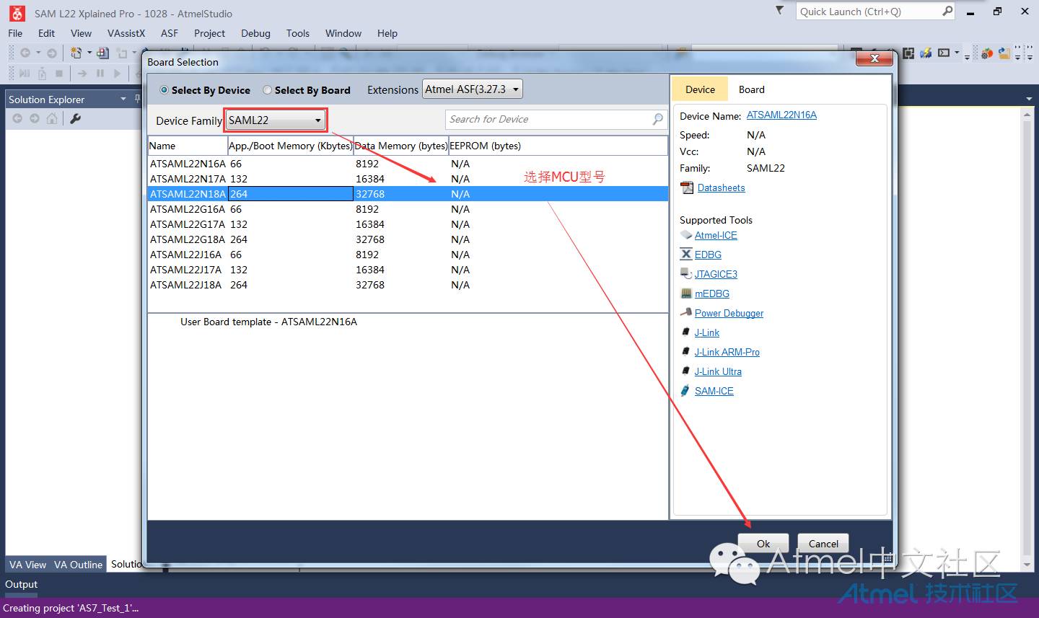Image resolution: width=1039 pixels, height=618 pixels.
Task: Open the VA Outline tab
Action: click(x=78, y=565)
